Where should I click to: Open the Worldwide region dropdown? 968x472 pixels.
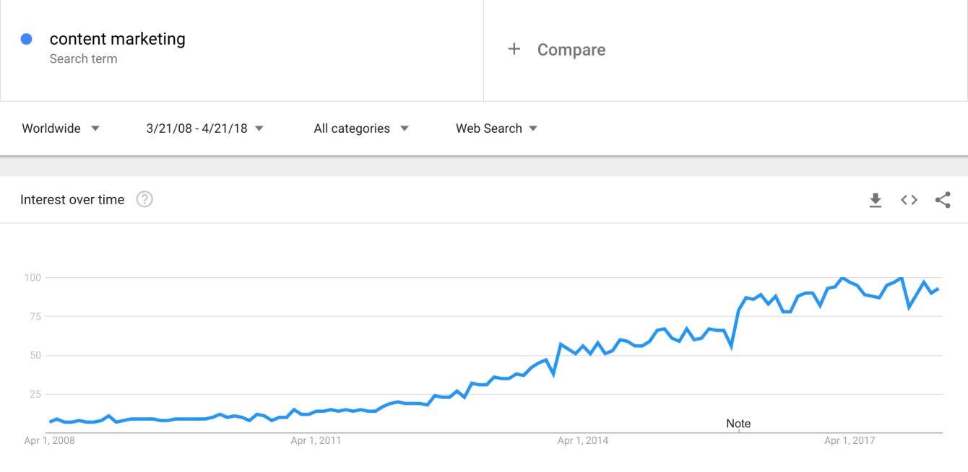(61, 128)
